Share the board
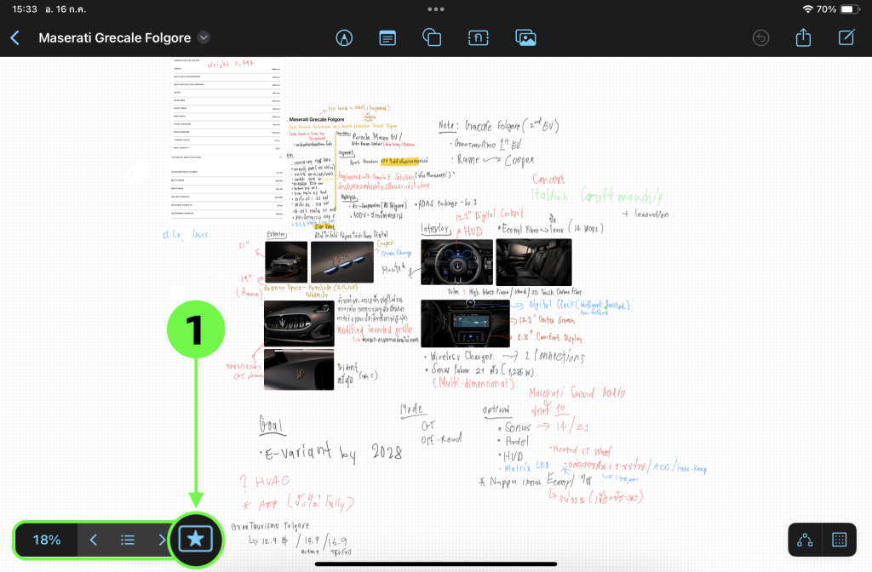This screenshot has width=872, height=572. tap(803, 38)
